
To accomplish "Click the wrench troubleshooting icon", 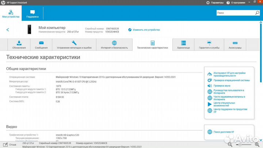I will click(x=74, y=43).
